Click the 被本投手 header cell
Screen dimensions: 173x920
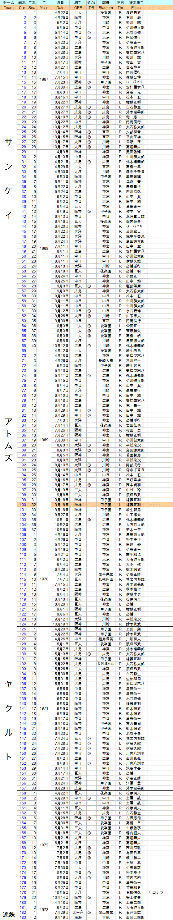pos(136,2)
